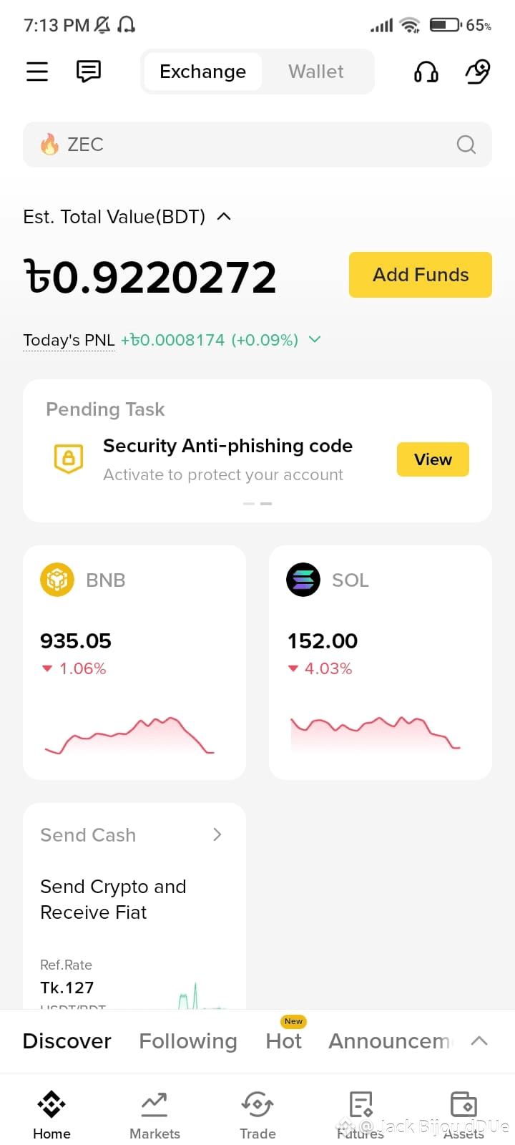Open the hamburger menu icon
515x1145 pixels.
coord(37,72)
